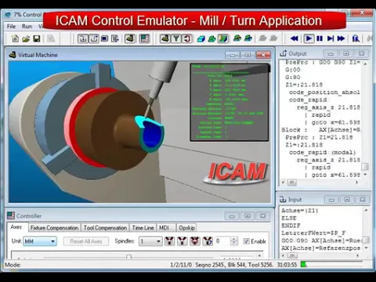
Task: Click the find binoculars toolbar icon
Action: (356, 38)
